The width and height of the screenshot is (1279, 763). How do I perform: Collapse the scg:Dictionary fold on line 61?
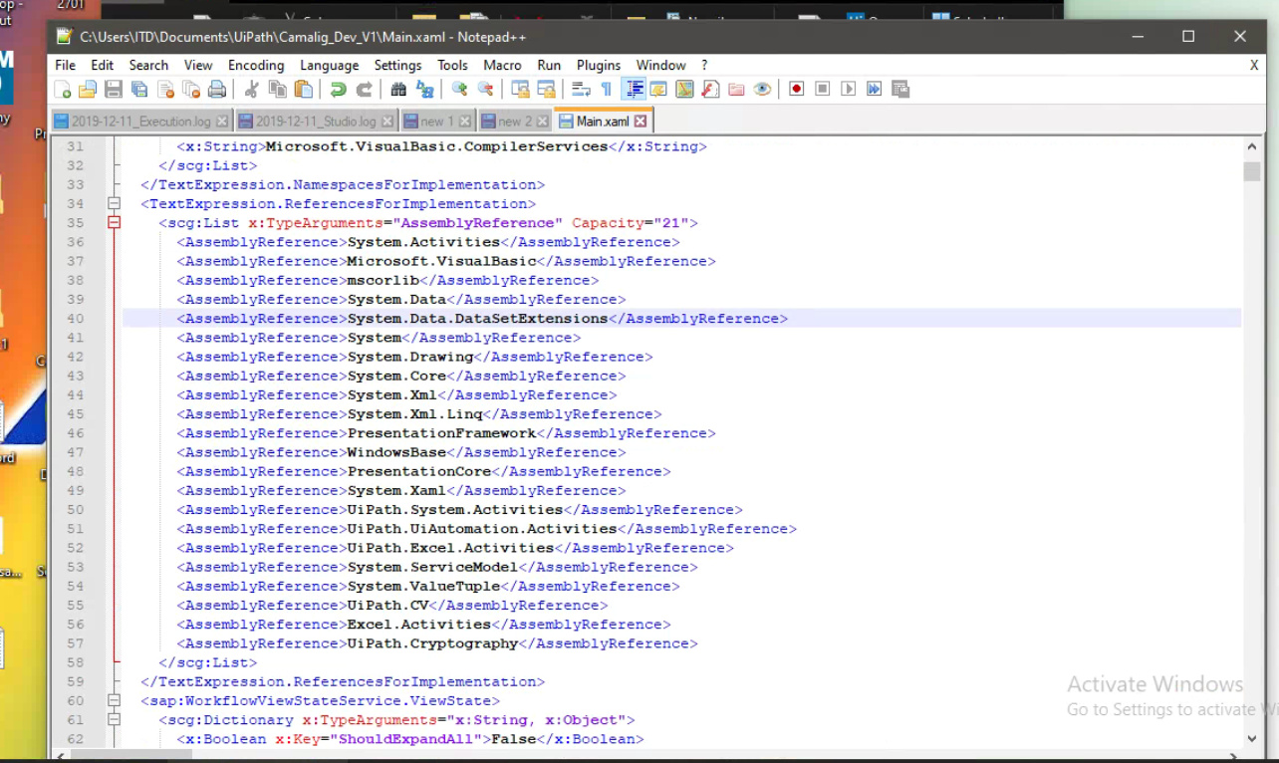click(114, 719)
